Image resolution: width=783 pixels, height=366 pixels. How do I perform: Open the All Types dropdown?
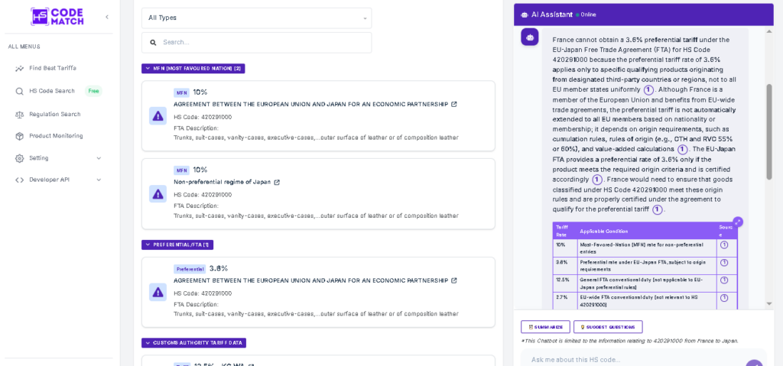[256, 18]
